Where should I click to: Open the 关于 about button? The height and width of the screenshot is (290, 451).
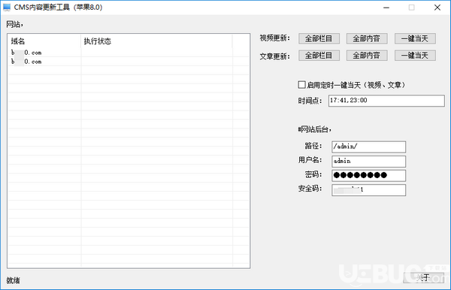click(x=423, y=277)
